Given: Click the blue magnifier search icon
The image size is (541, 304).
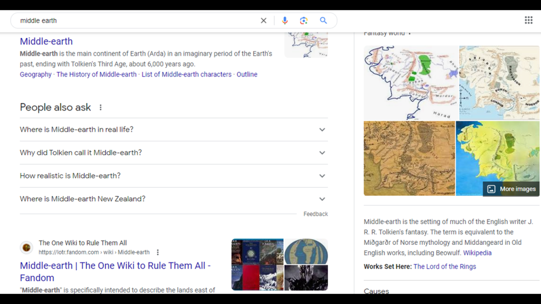Looking at the screenshot, I should click(323, 21).
